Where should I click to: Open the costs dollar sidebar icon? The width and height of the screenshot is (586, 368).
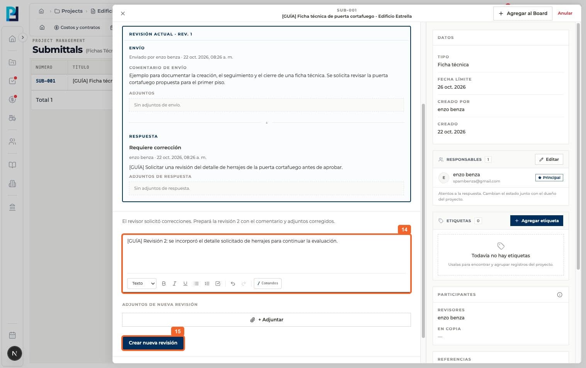[x=12, y=100]
